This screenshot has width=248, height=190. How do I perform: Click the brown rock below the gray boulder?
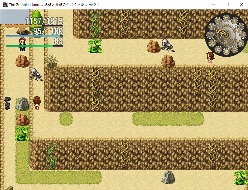[x=22, y=119]
